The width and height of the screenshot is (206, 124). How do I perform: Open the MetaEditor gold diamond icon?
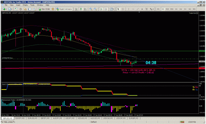click(x=53, y=9)
